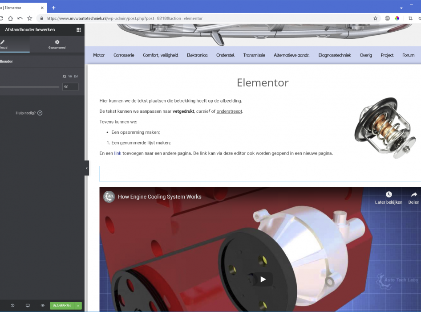Image resolution: width=421 pixels, height=312 pixels.
Task: Open the responsive mode icon
Action: (x=28, y=306)
